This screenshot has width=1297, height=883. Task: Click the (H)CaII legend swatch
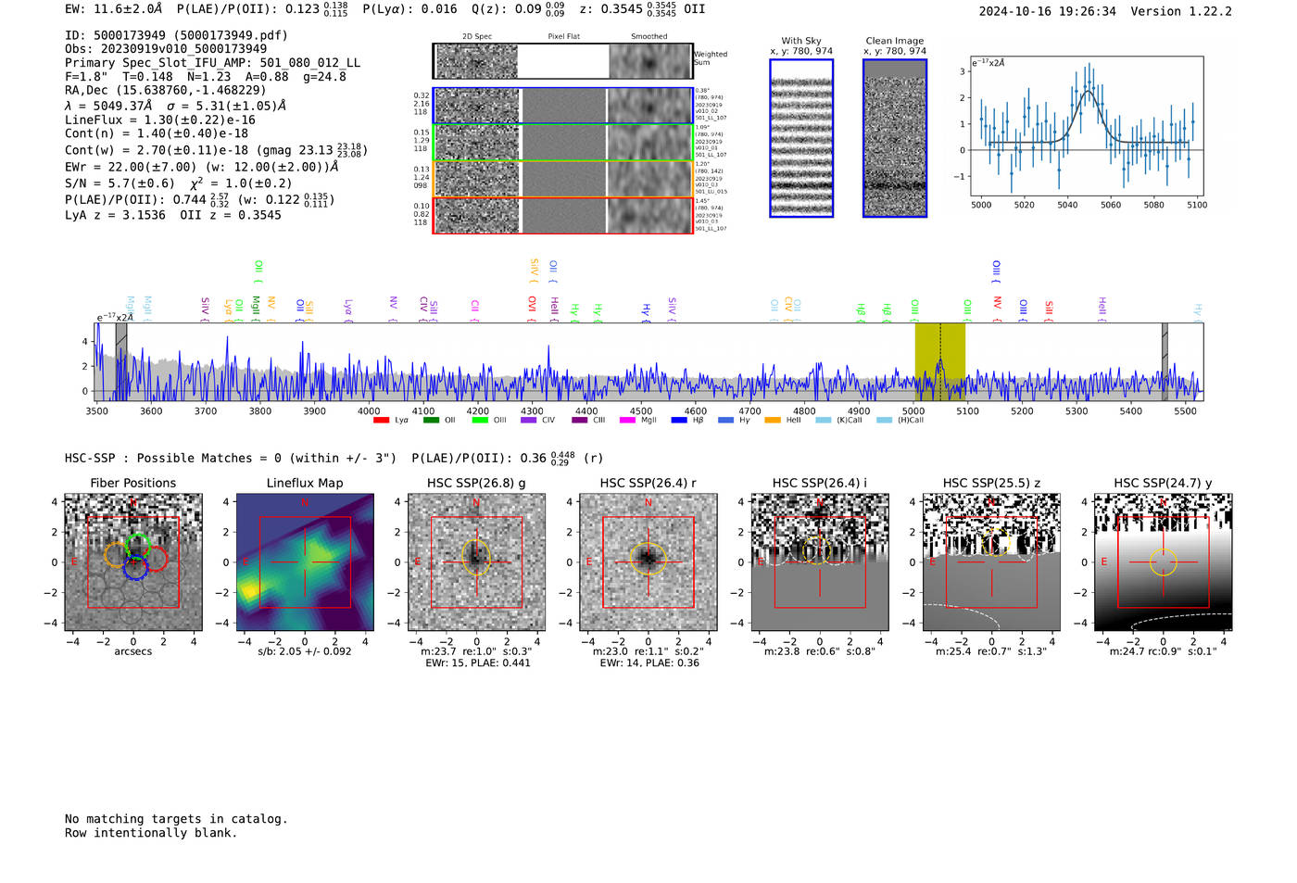click(x=884, y=420)
